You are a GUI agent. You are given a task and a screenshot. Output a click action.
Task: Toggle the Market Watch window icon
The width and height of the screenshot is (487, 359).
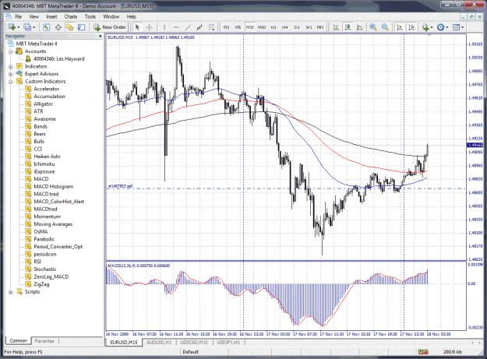point(46,27)
